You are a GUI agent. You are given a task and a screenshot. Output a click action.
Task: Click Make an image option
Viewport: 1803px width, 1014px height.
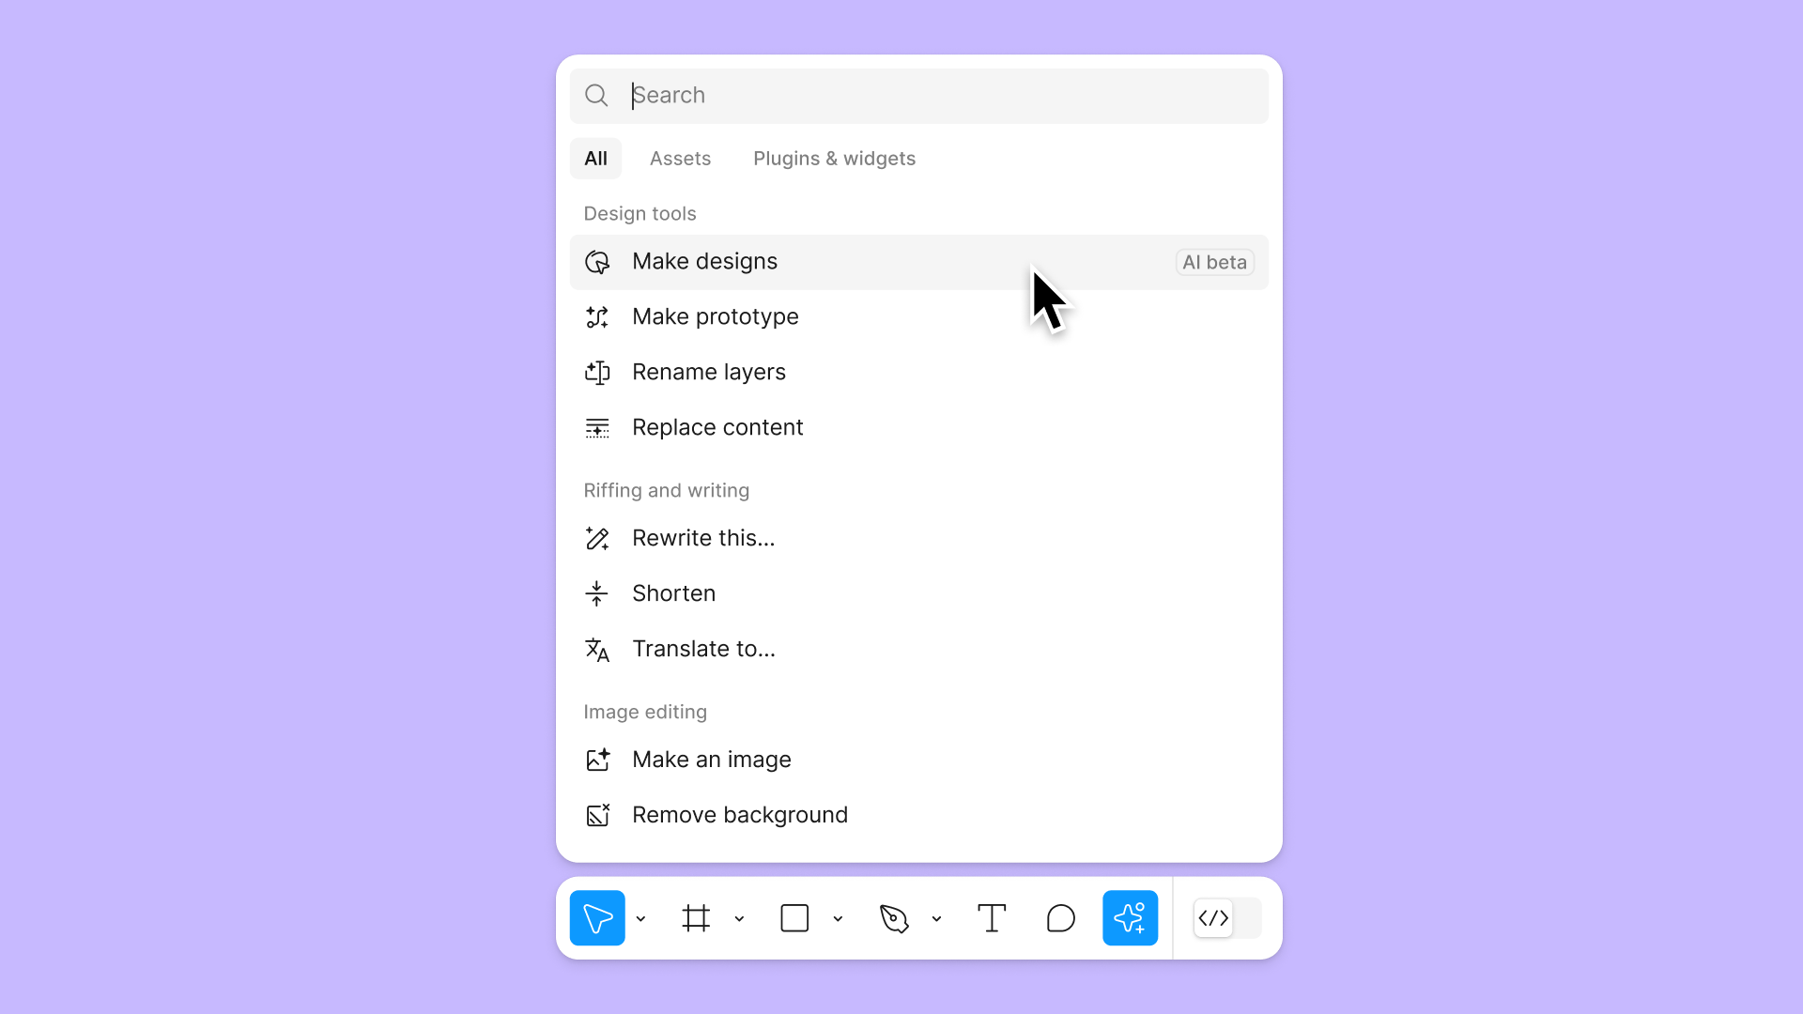[712, 759]
